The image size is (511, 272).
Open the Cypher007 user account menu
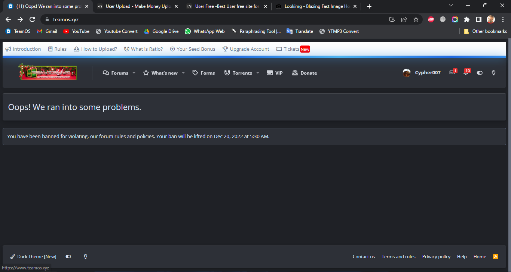(x=422, y=73)
